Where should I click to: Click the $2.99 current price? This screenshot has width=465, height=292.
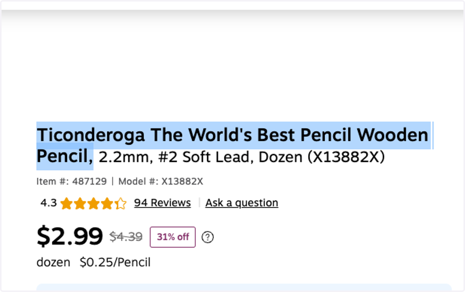[x=70, y=236]
